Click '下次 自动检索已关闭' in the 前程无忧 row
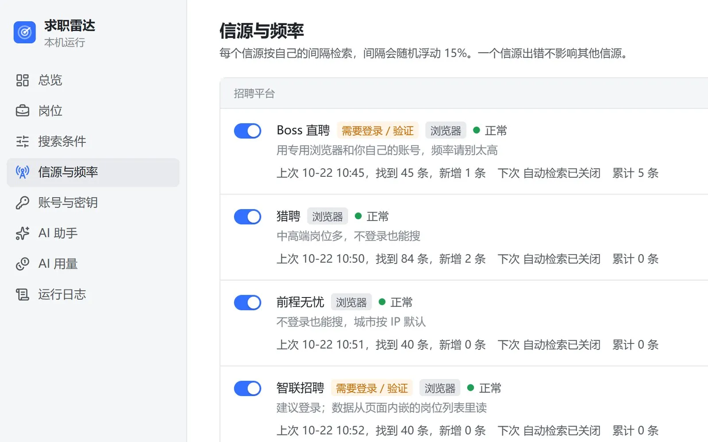This screenshot has height=442, width=708. tap(549, 344)
